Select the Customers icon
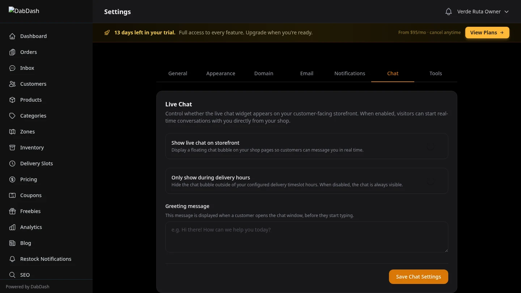This screenshot has width=521, height=293. click(12, 84)
